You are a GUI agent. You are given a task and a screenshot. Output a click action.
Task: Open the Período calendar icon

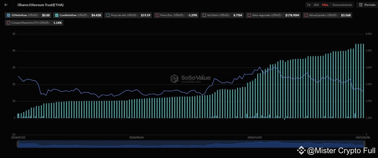coord(361,5)
